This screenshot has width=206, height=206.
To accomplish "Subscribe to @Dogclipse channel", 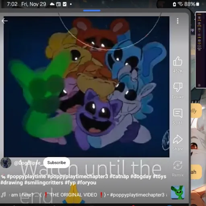I will (56, 163).
